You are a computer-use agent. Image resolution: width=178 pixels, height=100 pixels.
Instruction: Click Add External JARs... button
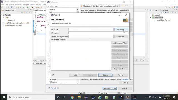click(x=120, y=43)
